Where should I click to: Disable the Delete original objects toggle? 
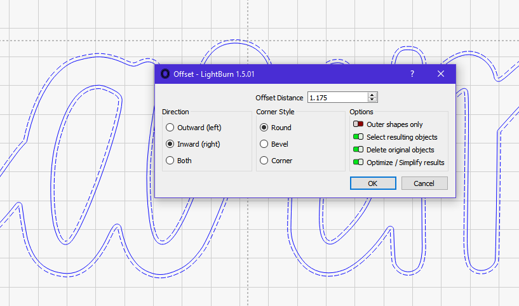tap(358, 150)
